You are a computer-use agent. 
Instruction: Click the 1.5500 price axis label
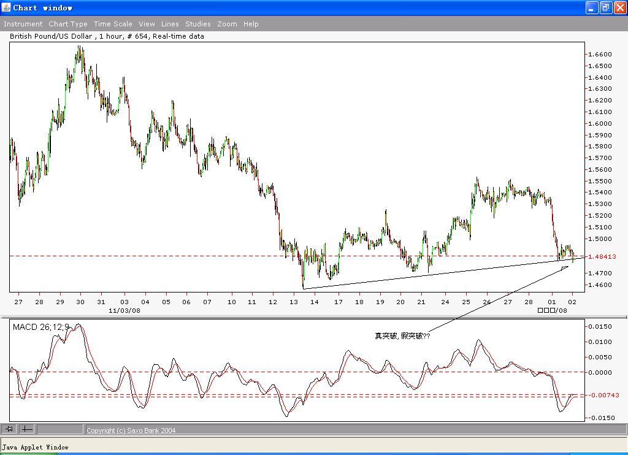pyautogui.click(x=600, y=181)
